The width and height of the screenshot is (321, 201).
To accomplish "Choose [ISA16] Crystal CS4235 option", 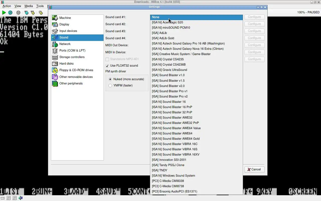I will coord(196,59).
